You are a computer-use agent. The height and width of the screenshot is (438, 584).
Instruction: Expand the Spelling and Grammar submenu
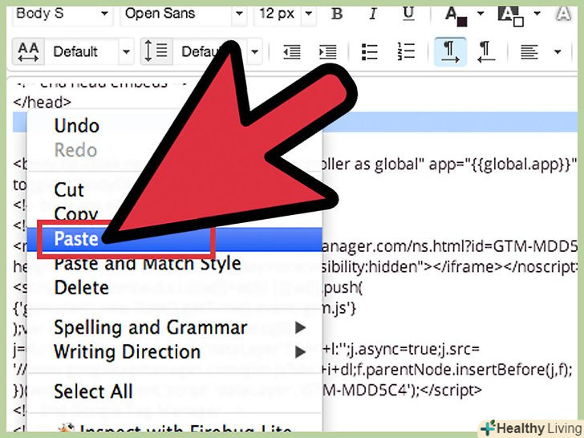click(151, 327)
